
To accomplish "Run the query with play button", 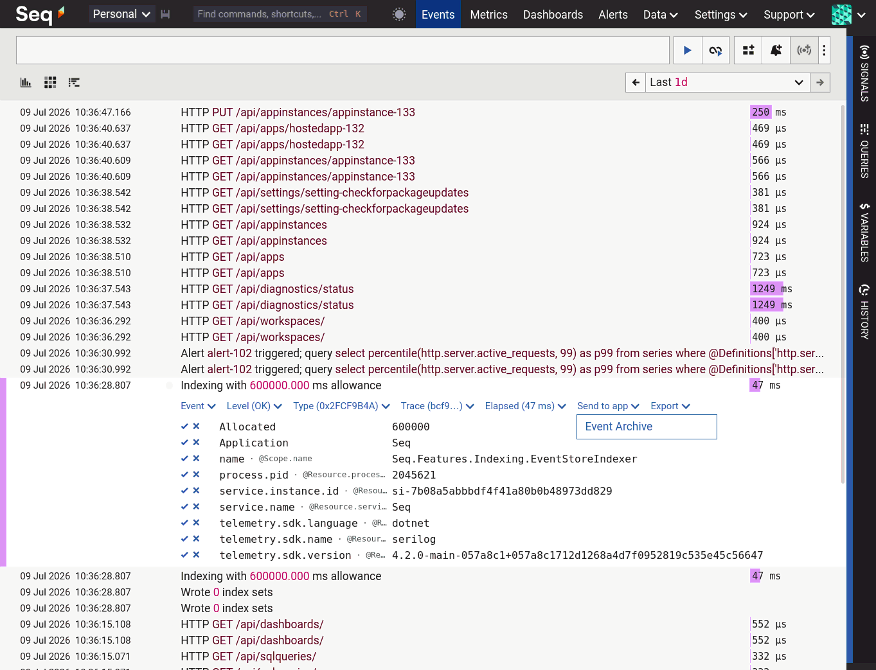I will click(687, 50).
